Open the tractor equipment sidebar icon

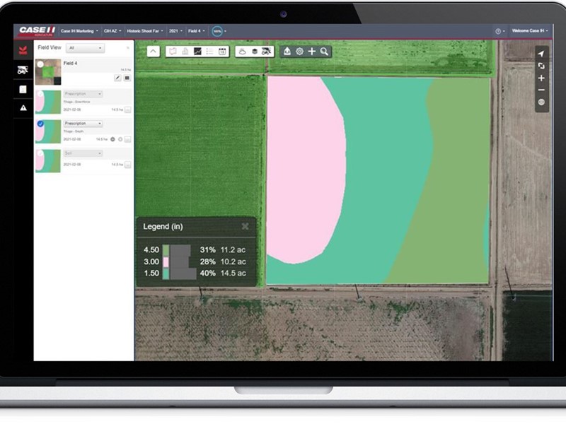pos(23,71)
